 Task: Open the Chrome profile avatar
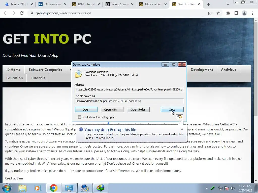(x=244, y=13)
